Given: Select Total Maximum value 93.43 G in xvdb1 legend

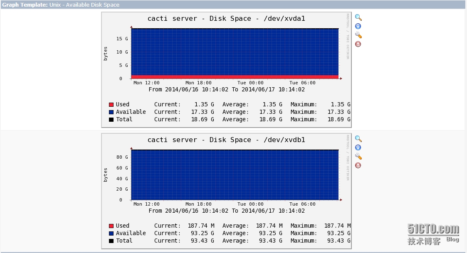Looking at the screenshot, I should [339, 241].
